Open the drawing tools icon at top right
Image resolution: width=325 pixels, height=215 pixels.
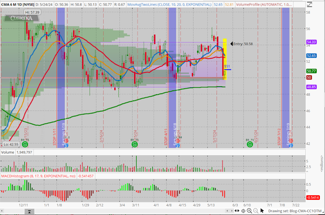(x=309, y=5)
